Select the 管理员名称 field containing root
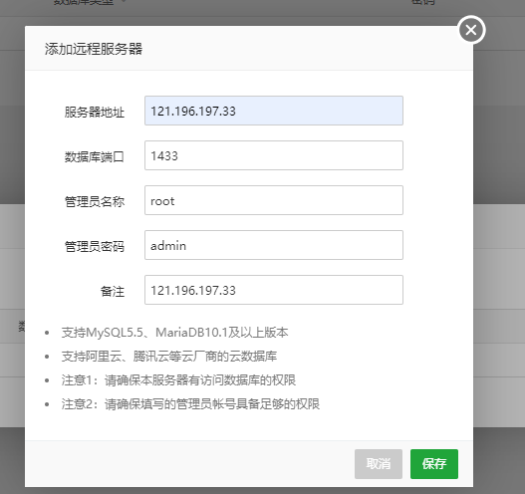Screen dimensions: 525x494 [274, 200]
